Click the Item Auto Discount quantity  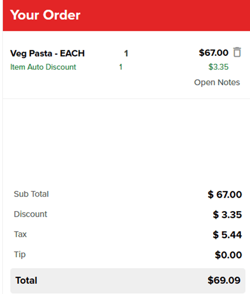[121, 67]
